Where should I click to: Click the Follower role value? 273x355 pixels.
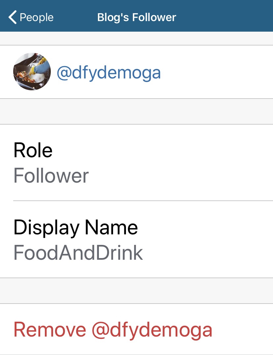[51, 176]
